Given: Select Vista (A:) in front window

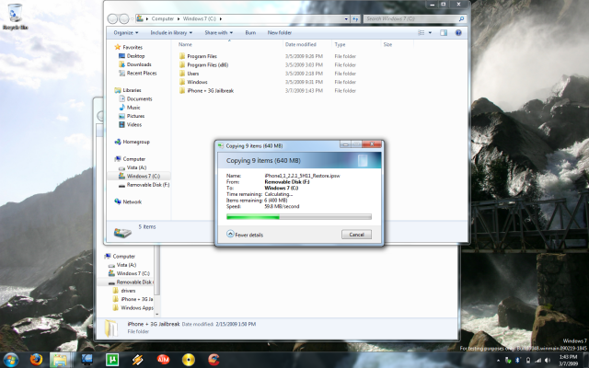Looking at the screenshot, I should tap(133, 167).
